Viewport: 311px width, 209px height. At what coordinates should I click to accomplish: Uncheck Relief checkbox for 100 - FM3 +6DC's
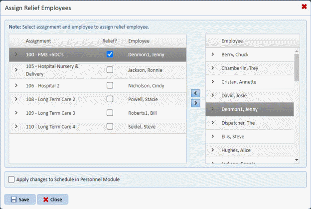pyautogui.click(x=110, y=54)
